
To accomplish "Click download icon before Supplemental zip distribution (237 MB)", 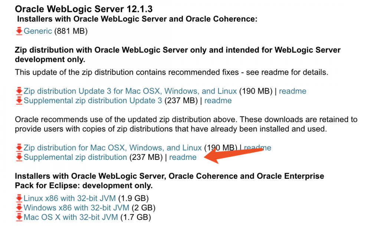I will coord(19,157).
